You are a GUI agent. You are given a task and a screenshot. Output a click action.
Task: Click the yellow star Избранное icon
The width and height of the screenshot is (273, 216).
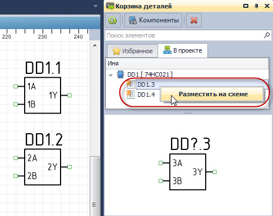pos(117,51)
